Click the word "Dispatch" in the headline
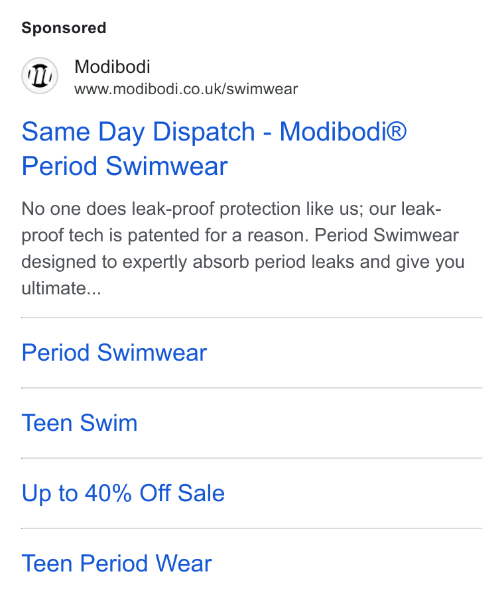The height and width of the screenshot is (598, 504). (x=204, y=131)
